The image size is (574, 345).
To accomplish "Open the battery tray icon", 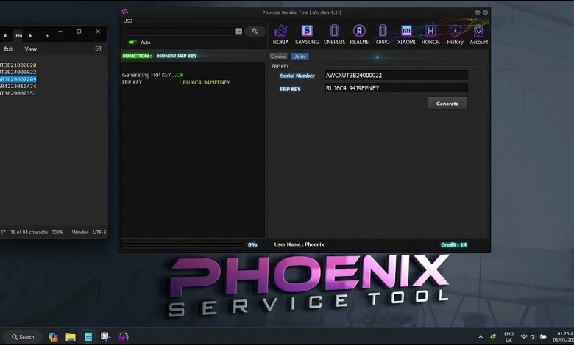I will (543, 337).
